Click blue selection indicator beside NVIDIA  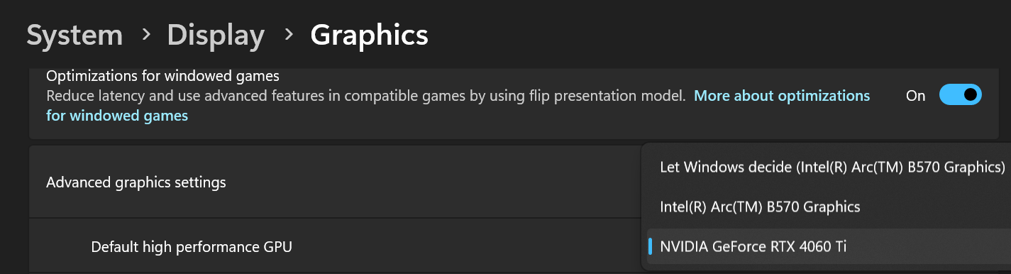coord(650,247)
